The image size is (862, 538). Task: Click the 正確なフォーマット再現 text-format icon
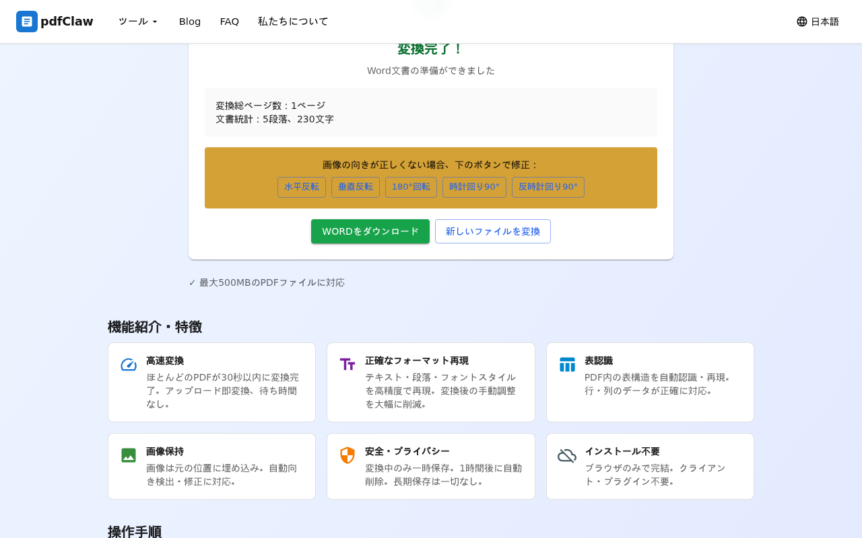tap(347, 364)
